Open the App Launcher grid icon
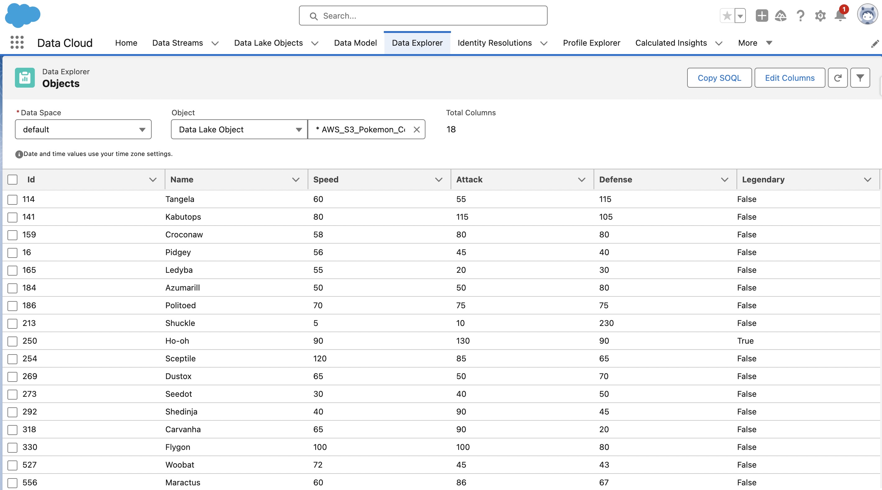 17,43
